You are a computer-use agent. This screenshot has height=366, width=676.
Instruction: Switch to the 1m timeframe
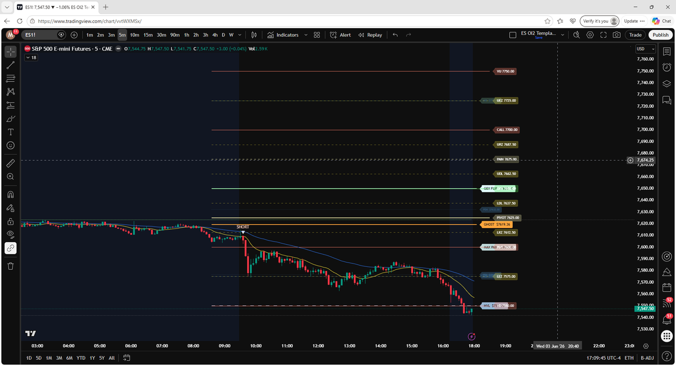tap(90, 35)
